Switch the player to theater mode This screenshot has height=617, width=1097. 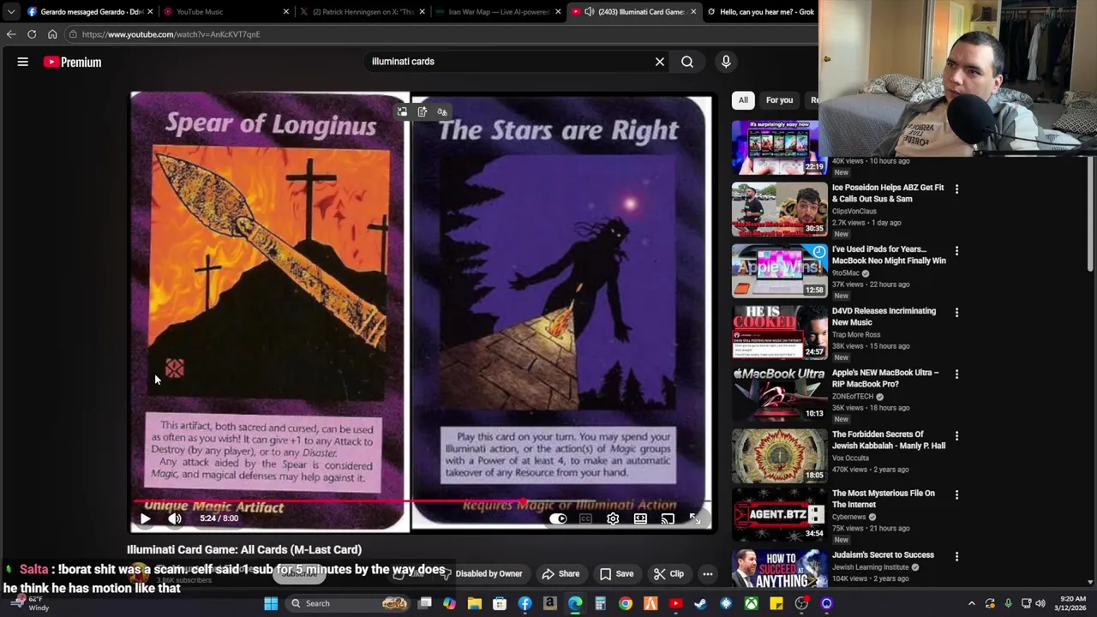tap(640, 518)
